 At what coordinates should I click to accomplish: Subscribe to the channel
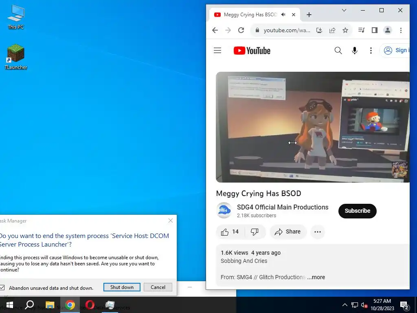click(358, 211)
